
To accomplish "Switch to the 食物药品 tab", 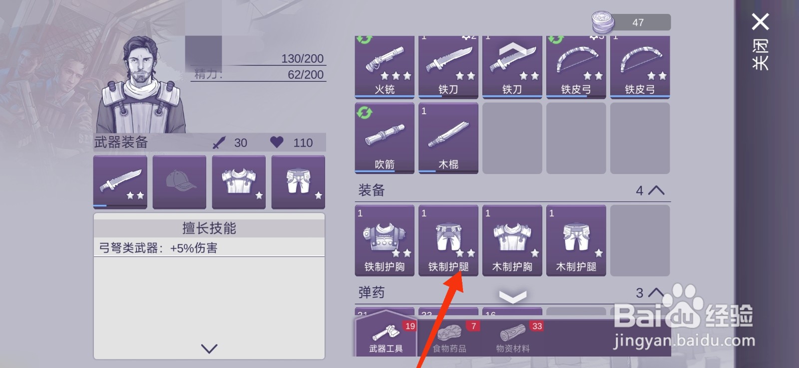I will (449, 338).
